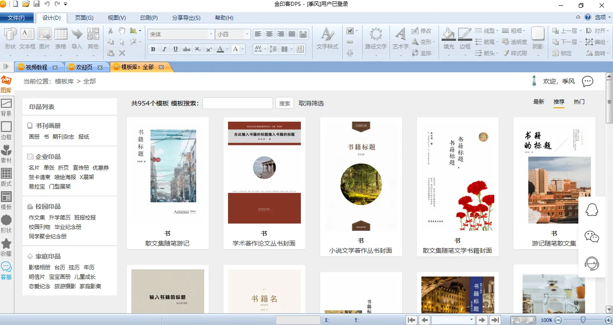
Task: Click the chat message bubble icon
Action: [587, 81]
